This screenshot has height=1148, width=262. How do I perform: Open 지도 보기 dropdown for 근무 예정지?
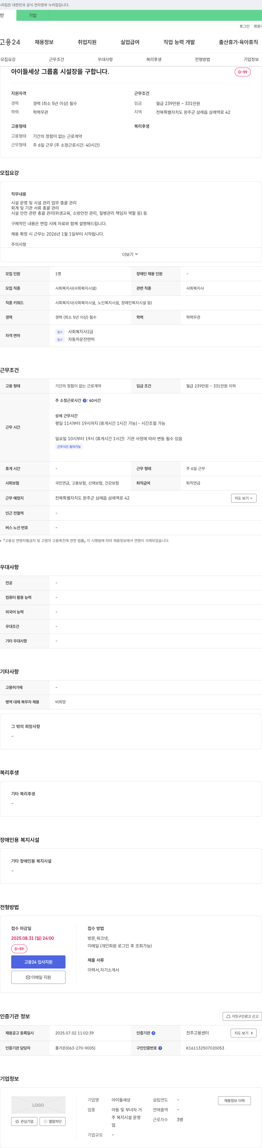pyautogui.click(x=244, y=498)
